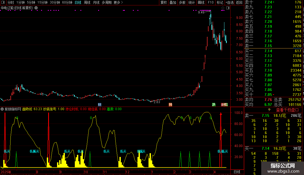Click the 画线 drawing tool button
The height and width of the screenshot is (175, 304).
201,2
